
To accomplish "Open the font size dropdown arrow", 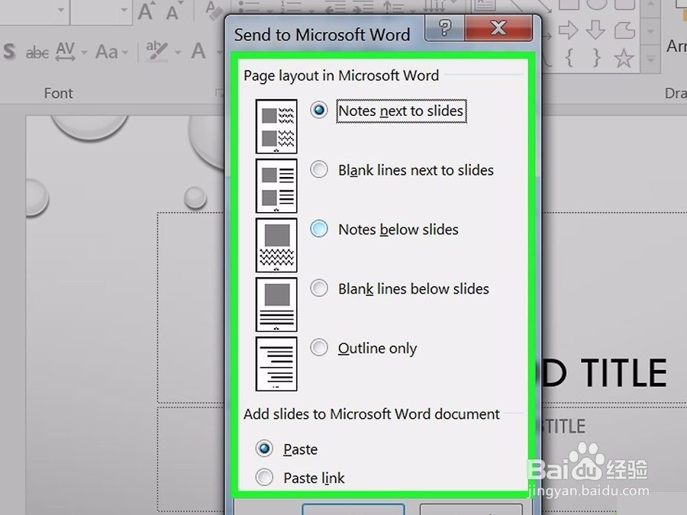I will pyautogui.click(x=124, y=10).
